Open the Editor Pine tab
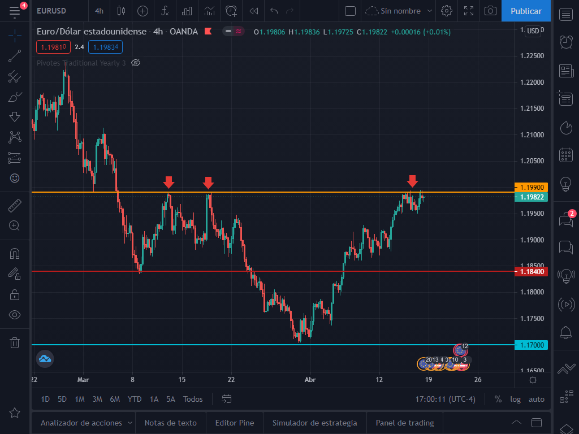Screen dimensions: 579x434 [x=235, y=423]
